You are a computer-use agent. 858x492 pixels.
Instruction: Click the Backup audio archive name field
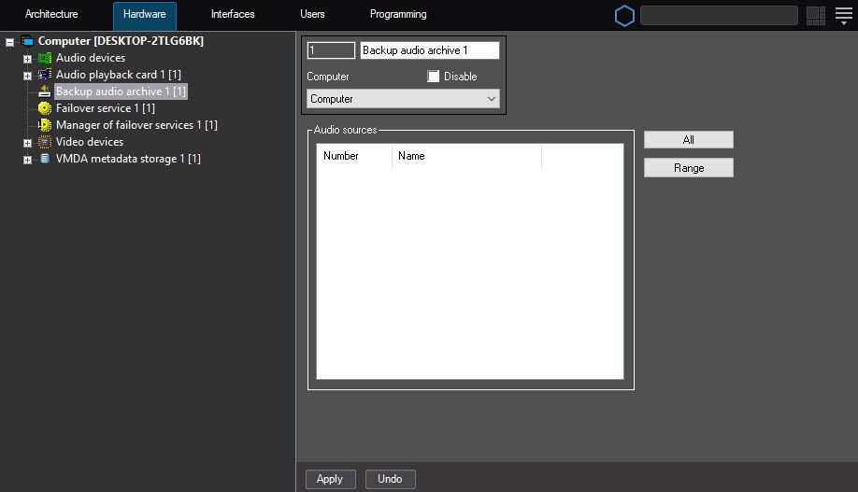pos(429,50)
